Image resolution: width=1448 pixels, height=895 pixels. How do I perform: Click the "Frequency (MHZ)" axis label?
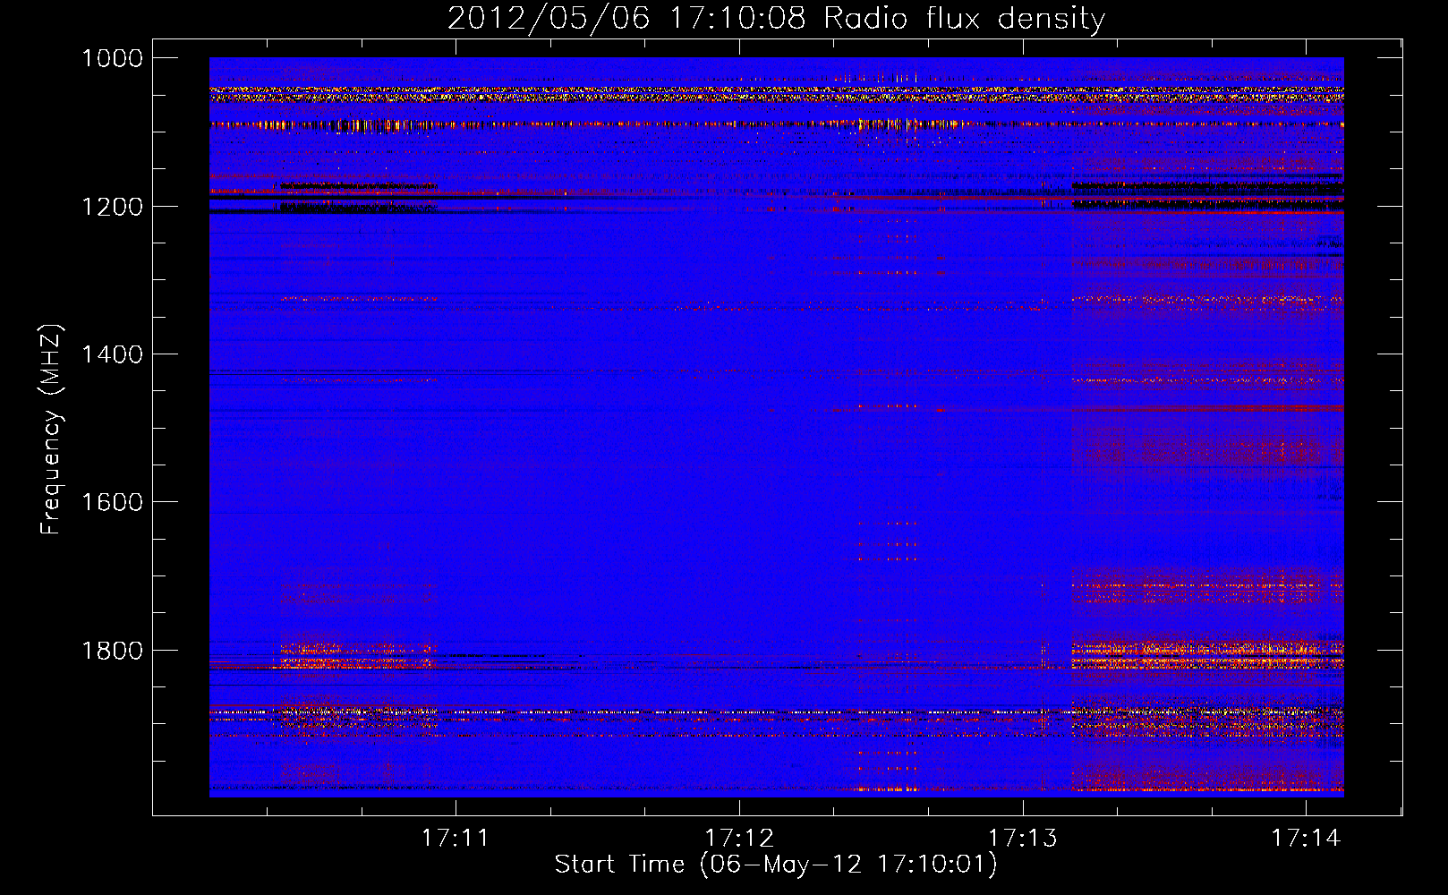[x=51, y=430]
